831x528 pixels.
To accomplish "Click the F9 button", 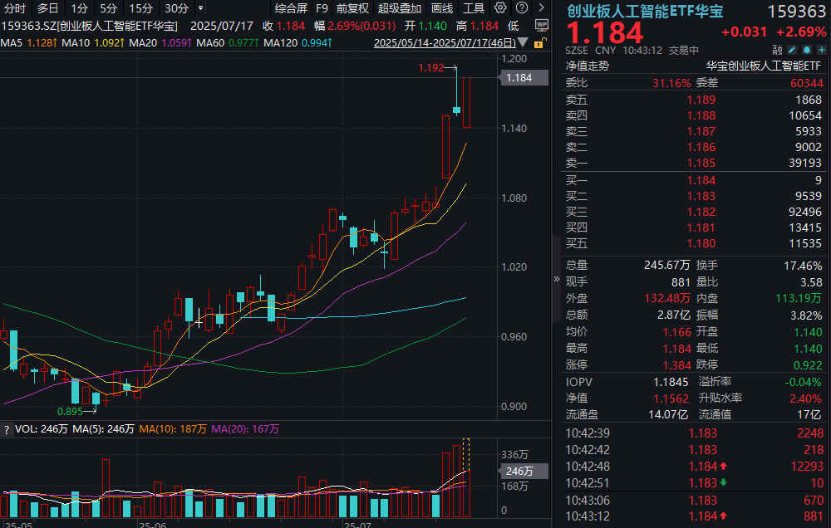I will tap(322, 7).
